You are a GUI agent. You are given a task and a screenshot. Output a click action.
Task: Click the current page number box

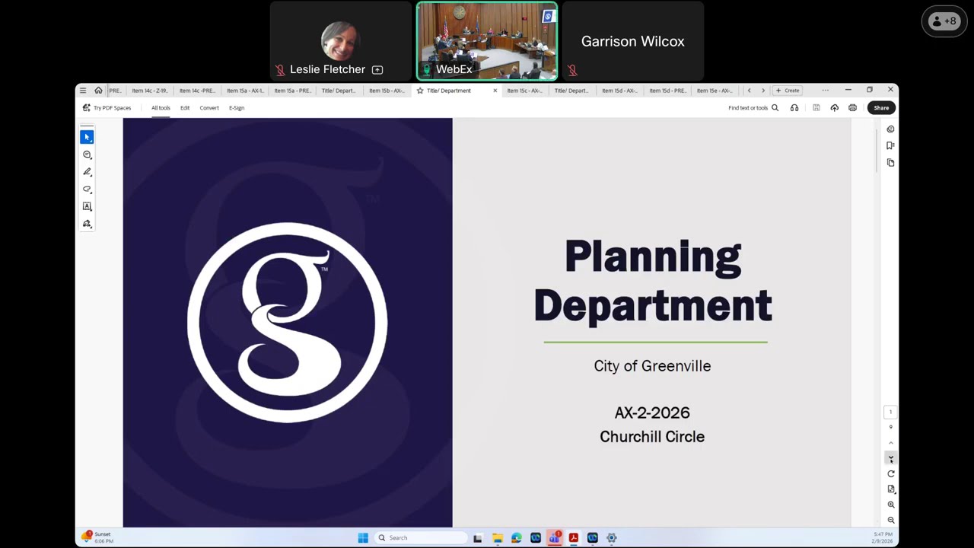coord(891,412)
